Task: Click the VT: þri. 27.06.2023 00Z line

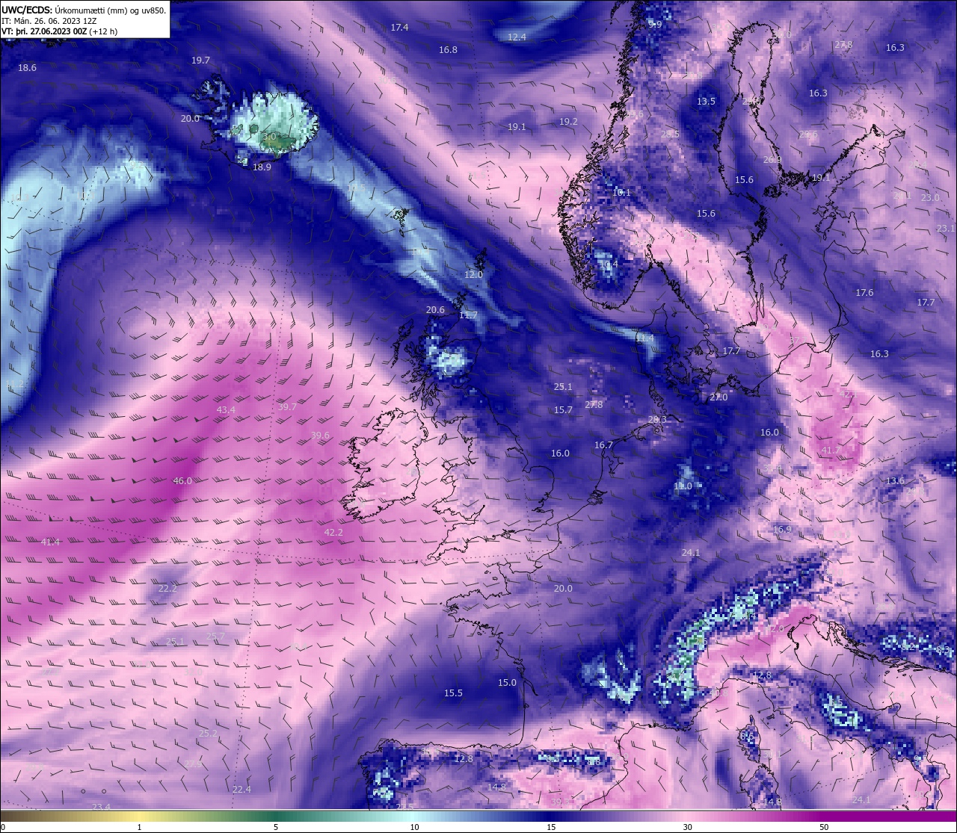Action: click(x=59, y=31)
